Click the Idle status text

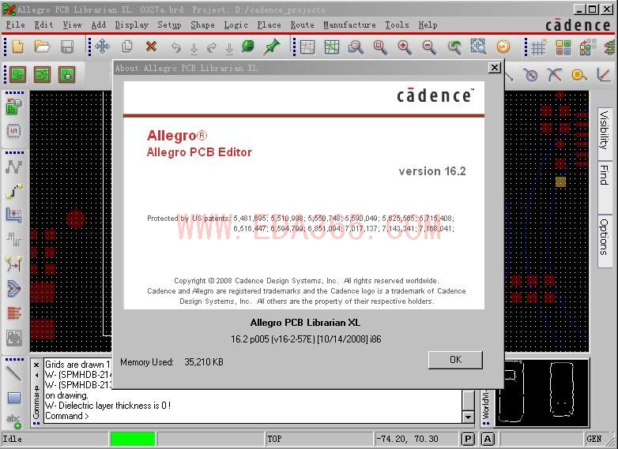(12, 439)
